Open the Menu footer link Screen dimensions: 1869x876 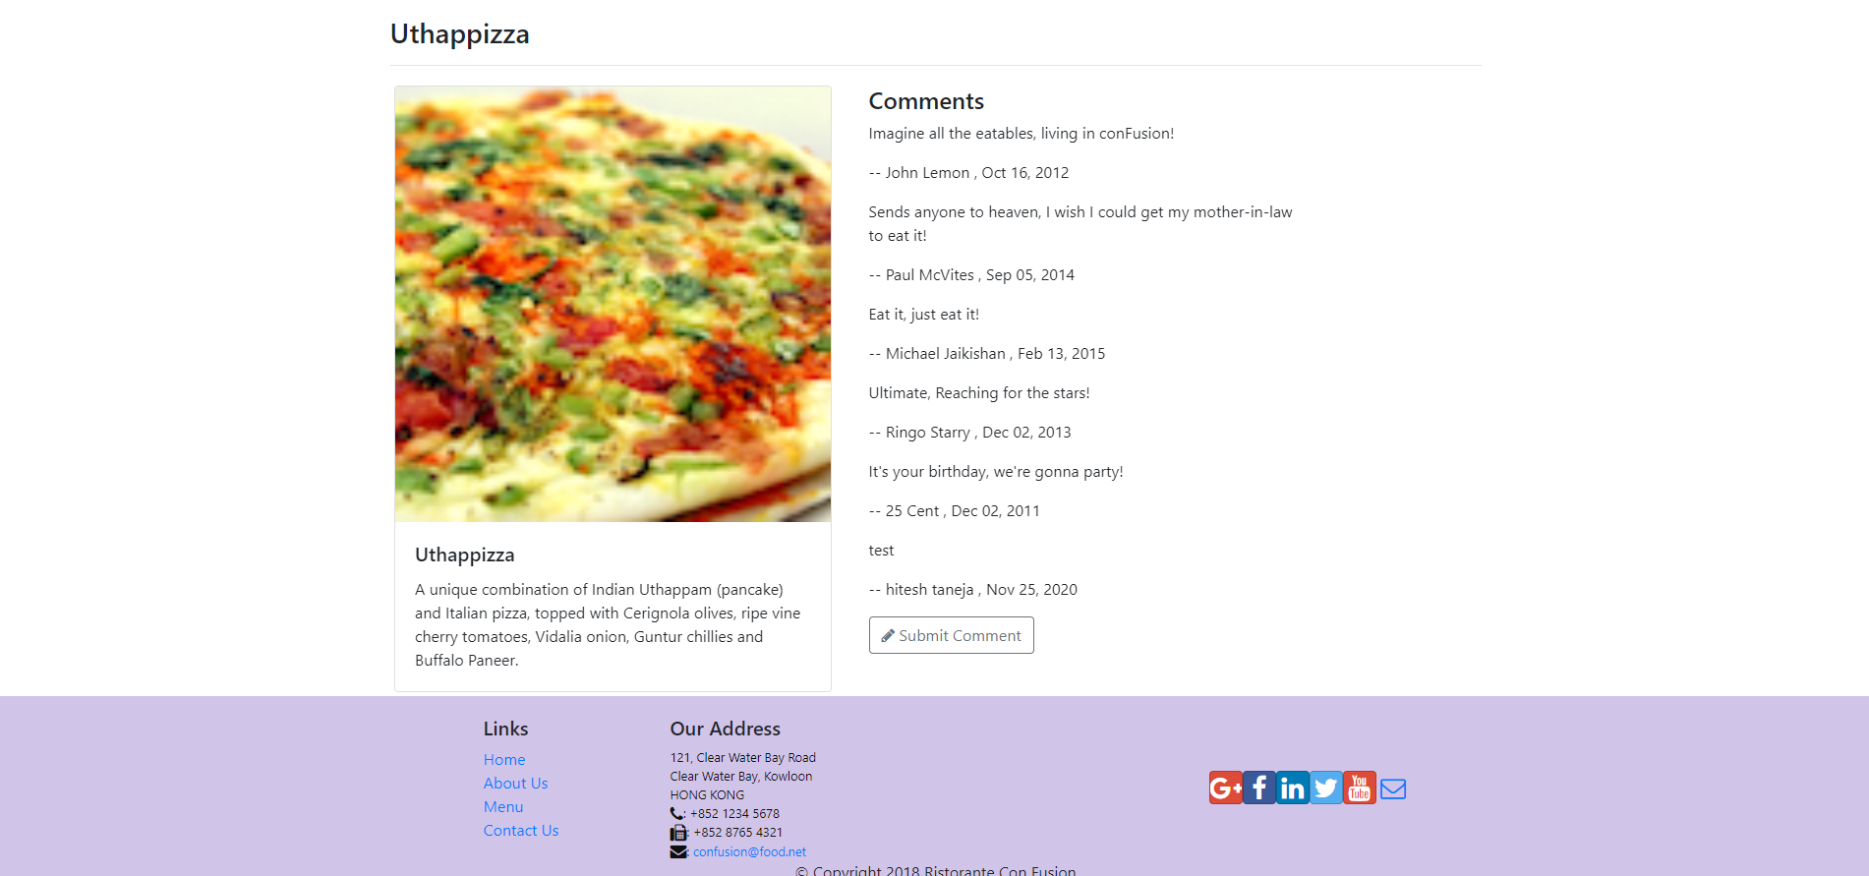pyautogui.click(x=503, y=806)
